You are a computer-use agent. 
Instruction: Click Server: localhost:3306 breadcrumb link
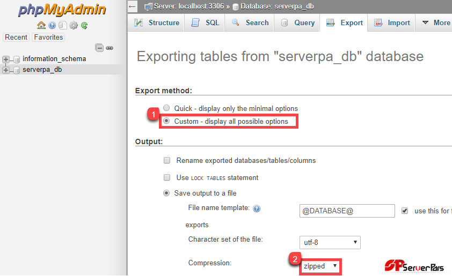point(189,6)
